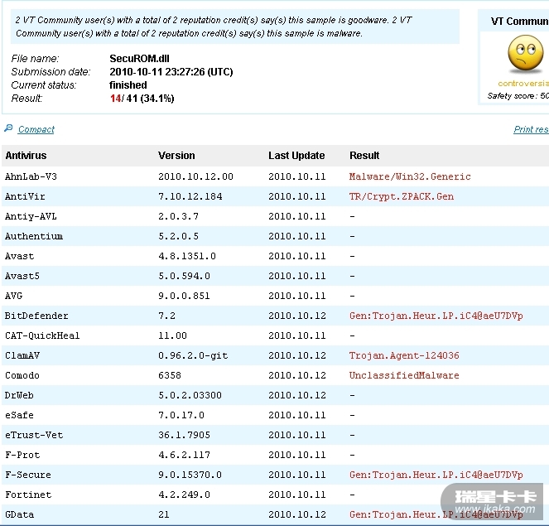Select the Antiy-AVL row name
The height and width of the screenshot is (526, 549).
31,216
